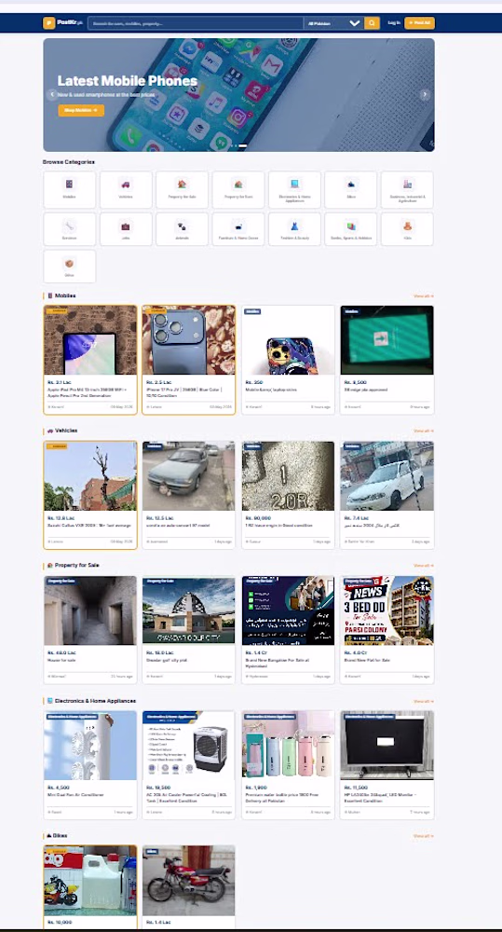Click the Rs. 11,500 price text
Screen dimensions: 502x932
coord(355,788)
